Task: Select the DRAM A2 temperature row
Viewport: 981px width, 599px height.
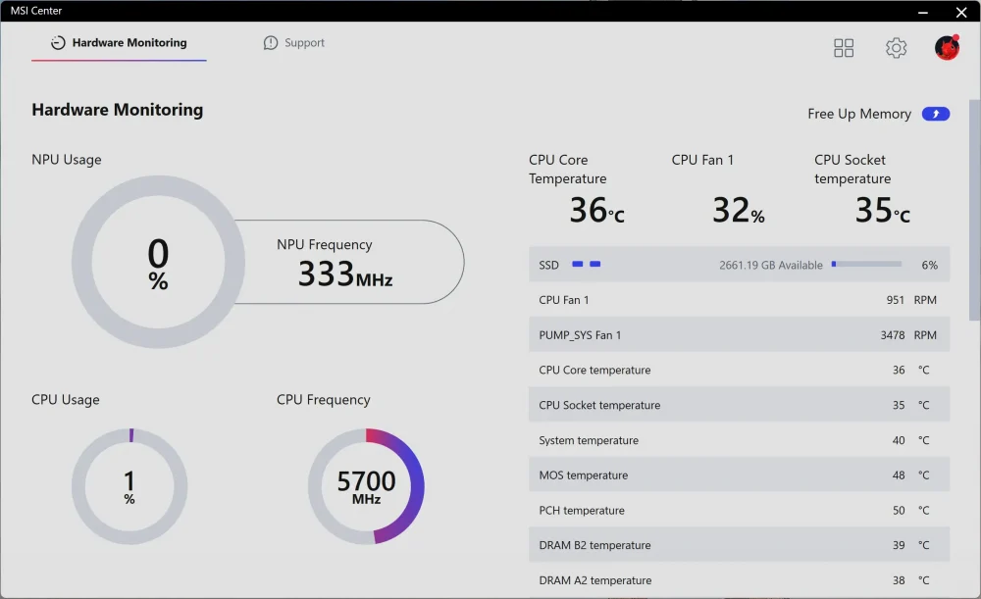Action: click(739, 580)
